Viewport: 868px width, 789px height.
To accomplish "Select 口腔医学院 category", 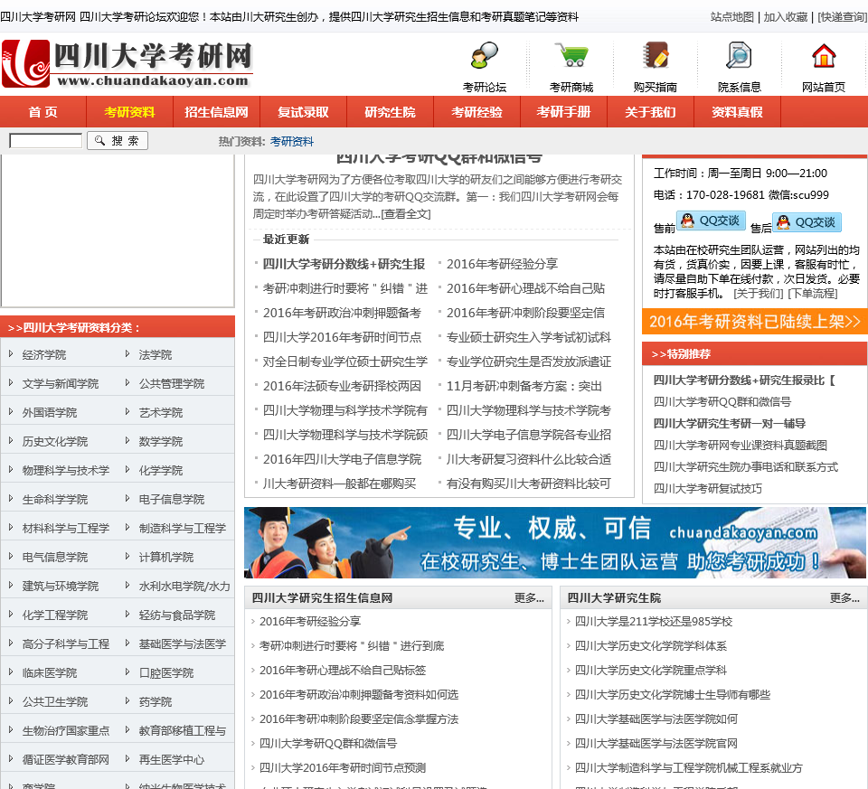I will pyautogui.click(x=166, y=672).
